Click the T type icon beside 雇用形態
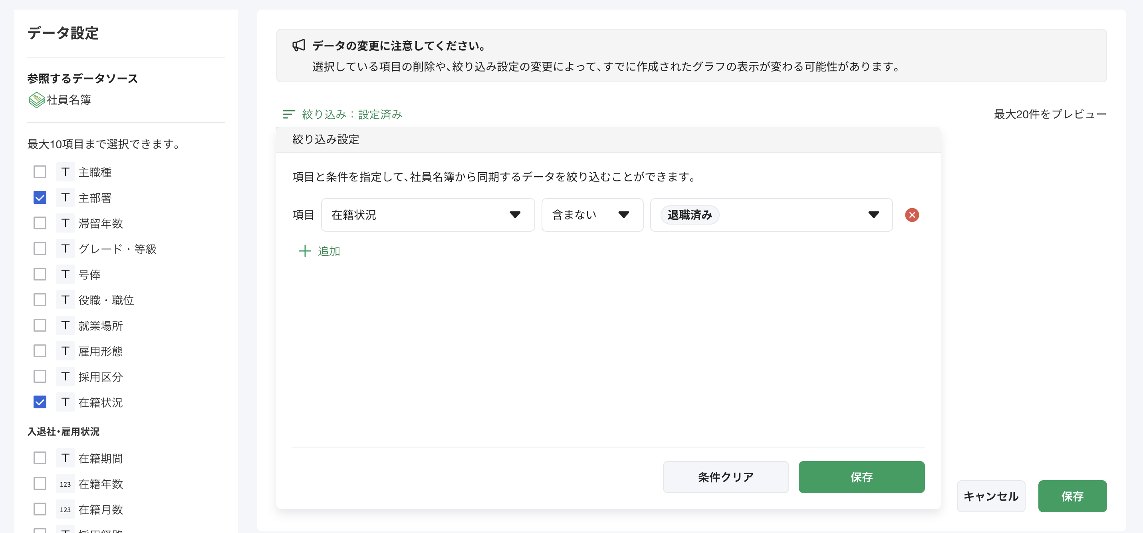Viewport: 1143px width, 533px height. point(65,350)
